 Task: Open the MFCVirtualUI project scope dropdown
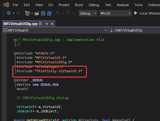click(x=55, y=30)
